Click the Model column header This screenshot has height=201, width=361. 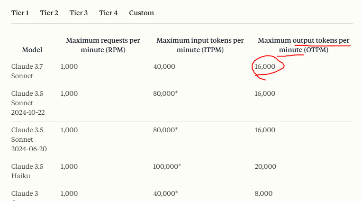[32, 50]
